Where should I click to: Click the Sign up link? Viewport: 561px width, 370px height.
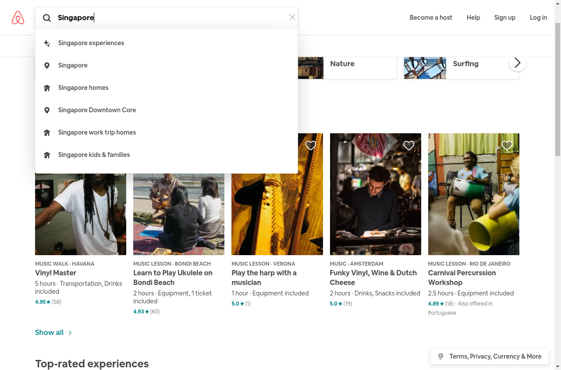[504, 18]
